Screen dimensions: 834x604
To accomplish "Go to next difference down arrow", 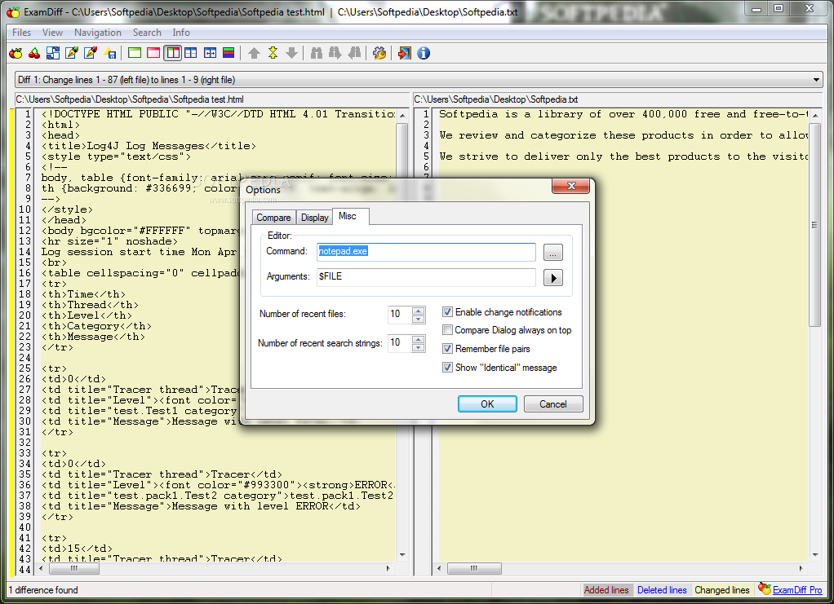I will (291, 53).
